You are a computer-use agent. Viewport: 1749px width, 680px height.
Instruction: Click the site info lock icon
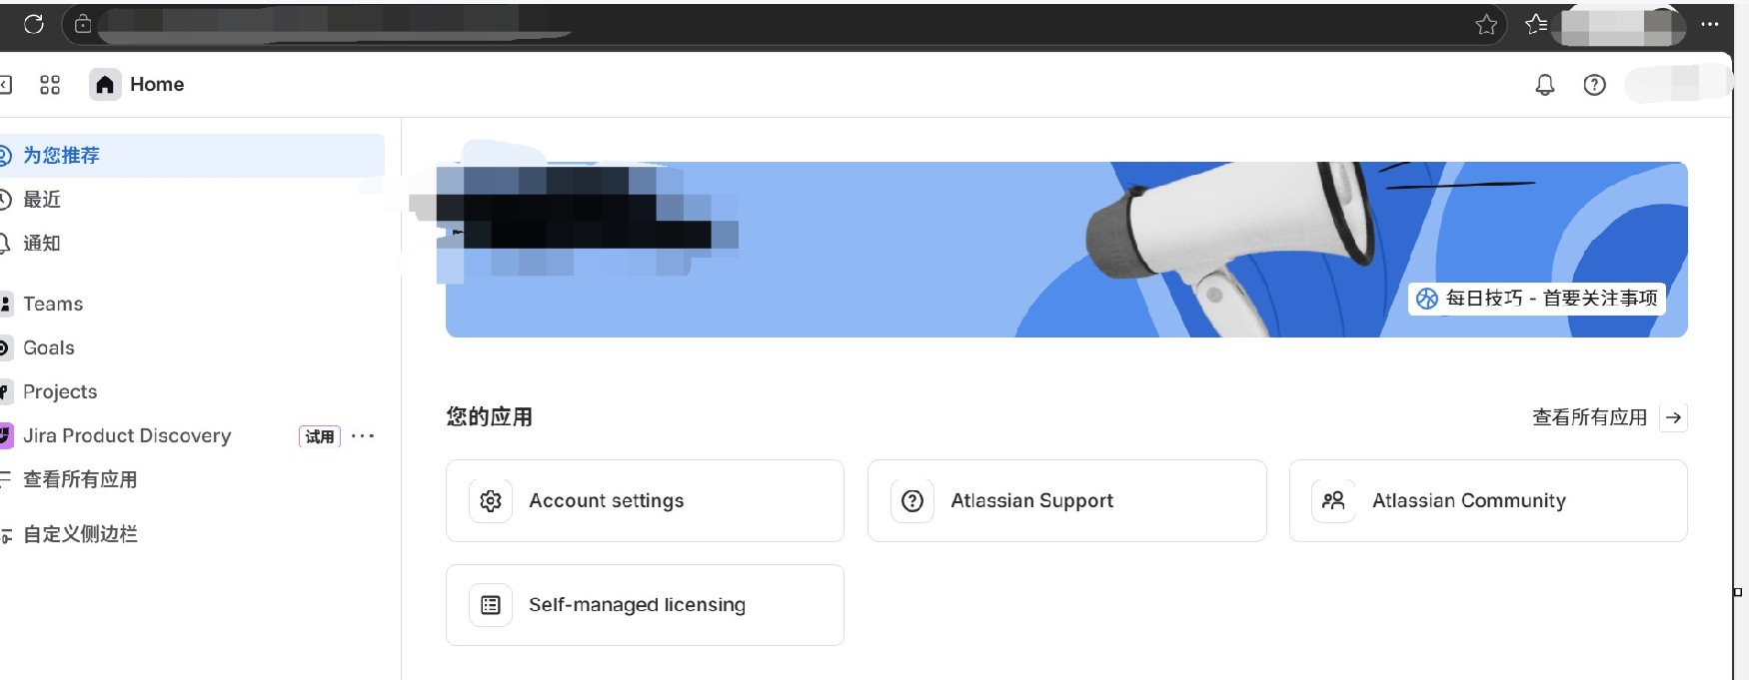[83, 24]
